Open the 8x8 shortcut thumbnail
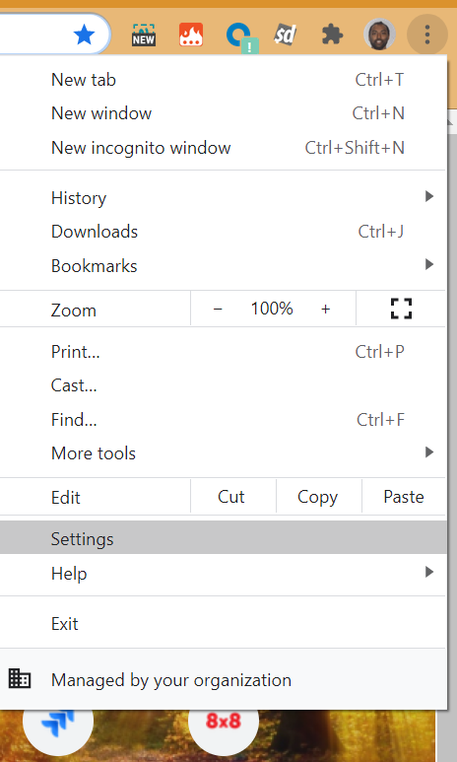The image size is (457, 762). coord(224,723)
